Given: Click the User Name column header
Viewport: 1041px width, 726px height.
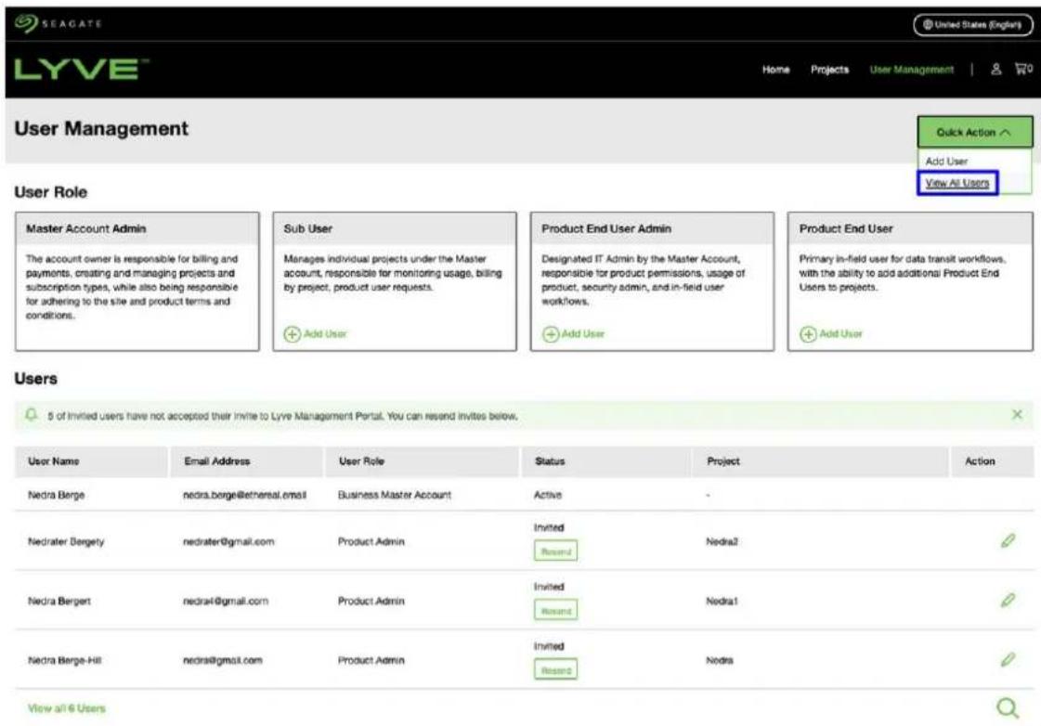Looking at the screenshot, I should [54, 461].
